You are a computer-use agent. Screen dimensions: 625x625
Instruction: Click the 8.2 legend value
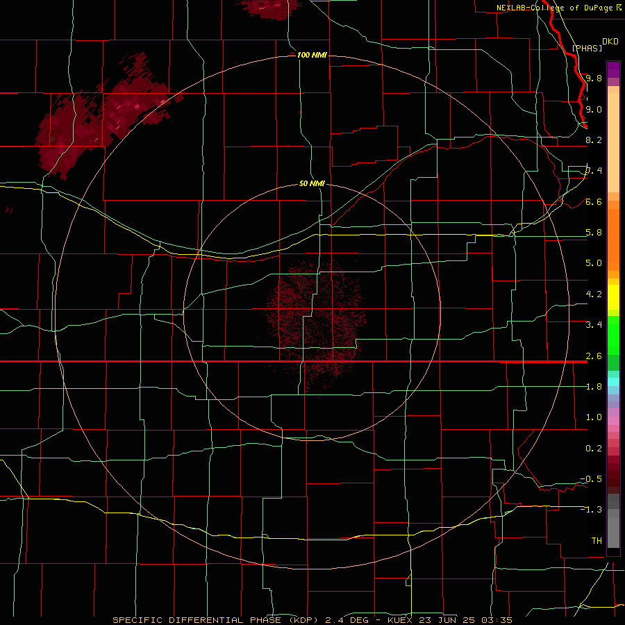click(594, 140)
